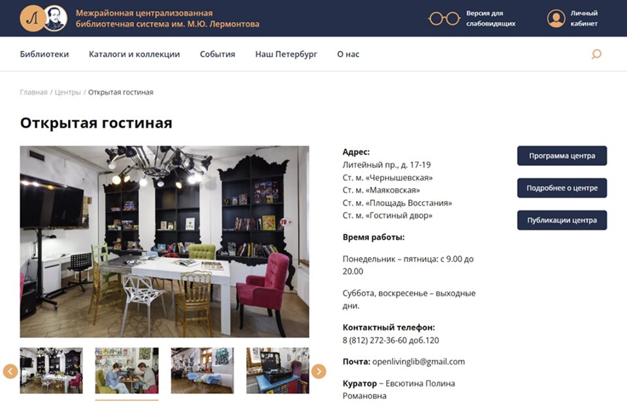Open the visually impaired version glasses icon

(444, 18)
